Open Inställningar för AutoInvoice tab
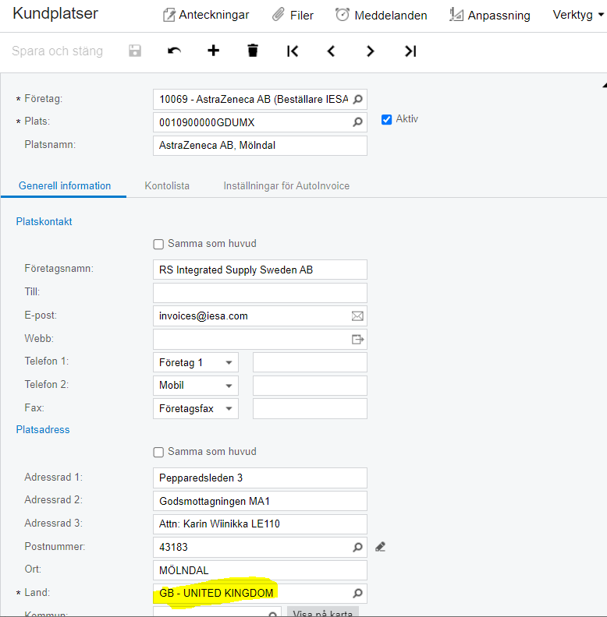The width and height of the screenshot is (607, 617). tap(286, 185)
